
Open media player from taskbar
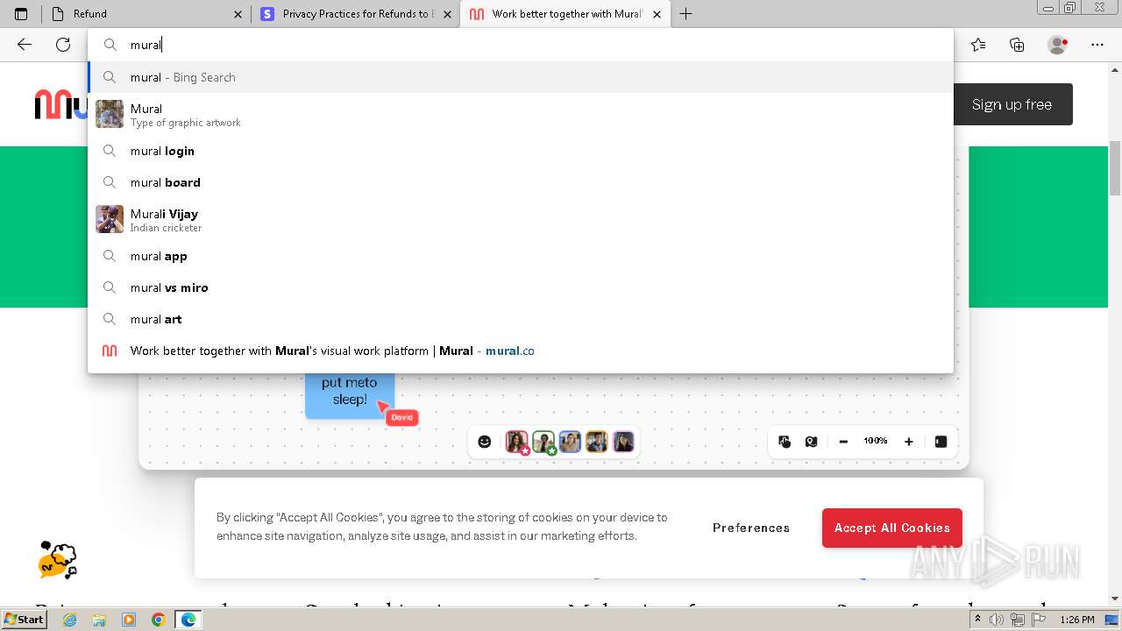(129, 620)
